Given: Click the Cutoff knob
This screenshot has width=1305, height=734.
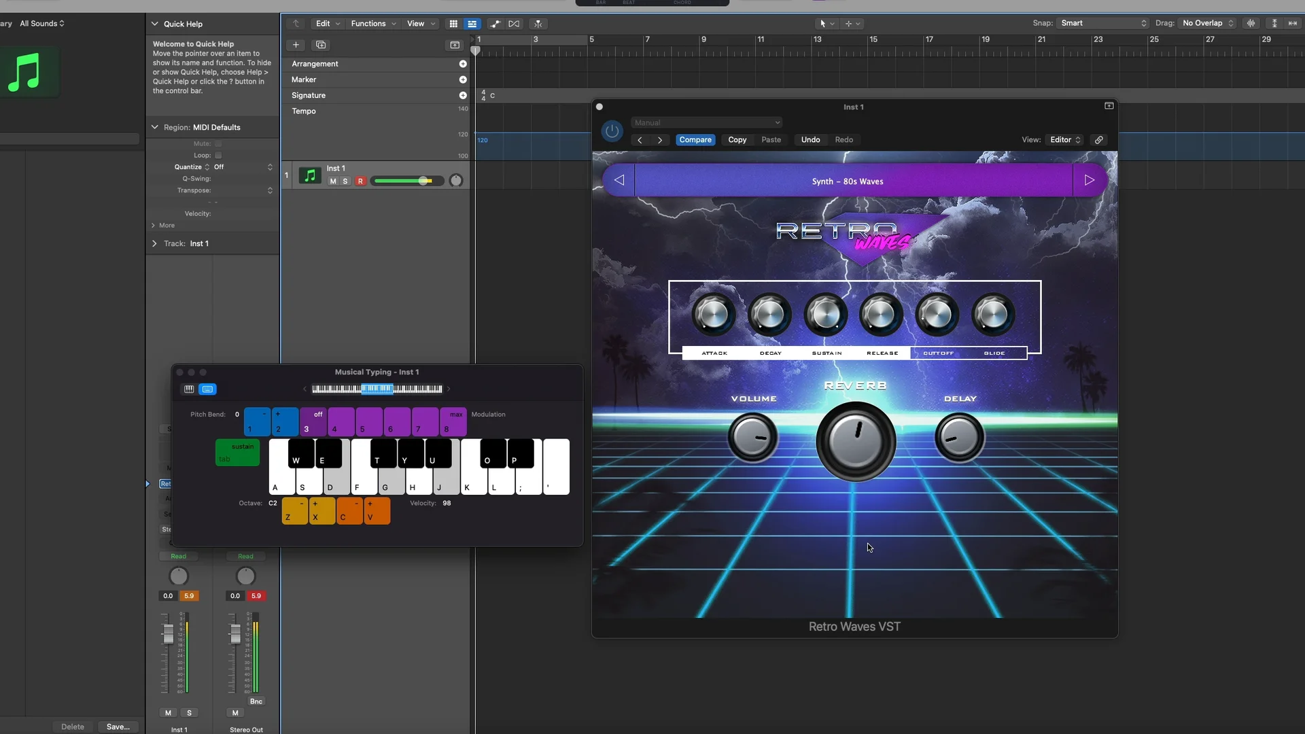Looking at the screenshot, I should pyautogui.click(x=937, y=314).
